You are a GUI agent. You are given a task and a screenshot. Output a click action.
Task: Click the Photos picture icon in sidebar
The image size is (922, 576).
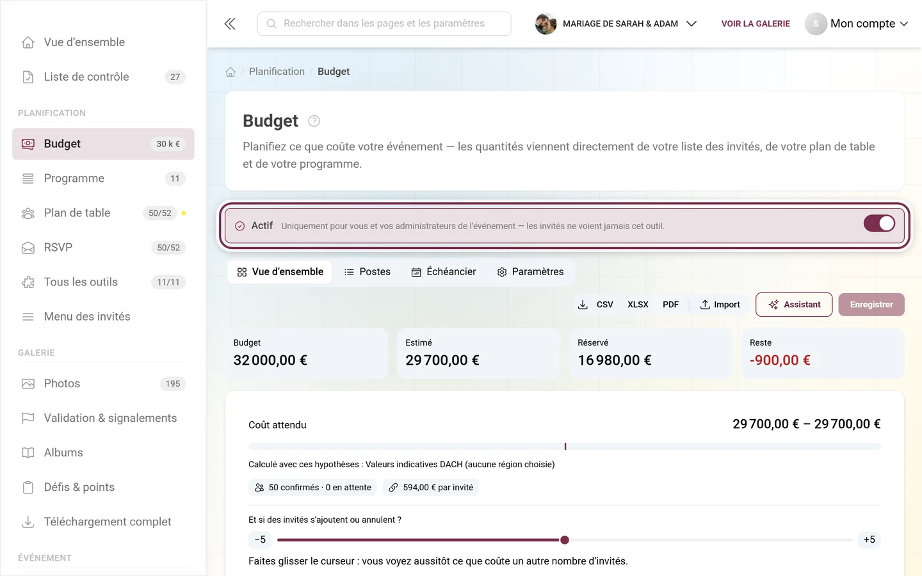pyautogui.click(x=28, y=384)
